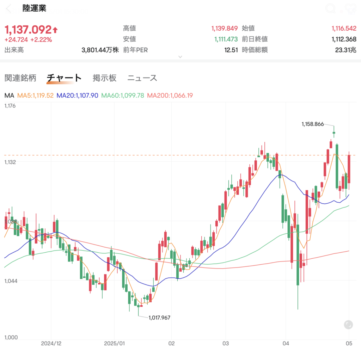The image size is (361, 351).
Task: Click the 1,000 price axis label
Action: click(x=11, y=337)
